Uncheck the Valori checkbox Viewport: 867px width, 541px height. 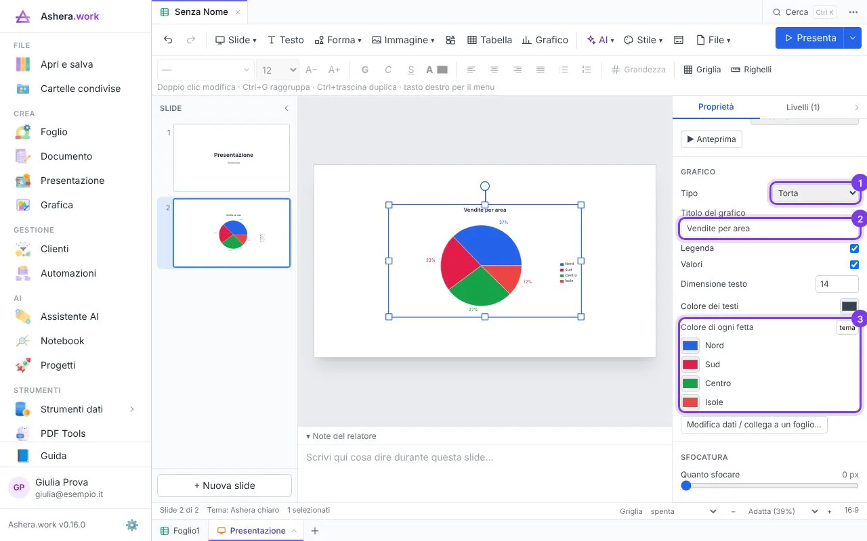pyautogui.click(x=854, y=264)
